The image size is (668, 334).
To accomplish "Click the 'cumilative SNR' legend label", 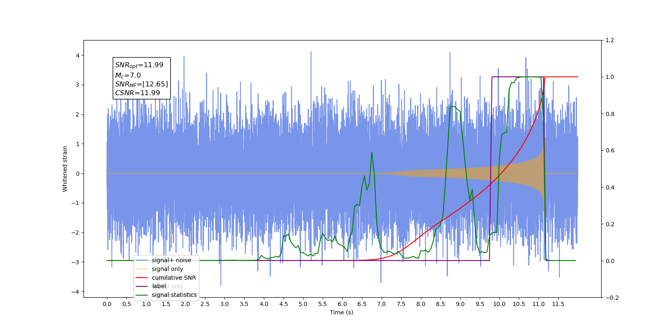I will pos(174,278).
